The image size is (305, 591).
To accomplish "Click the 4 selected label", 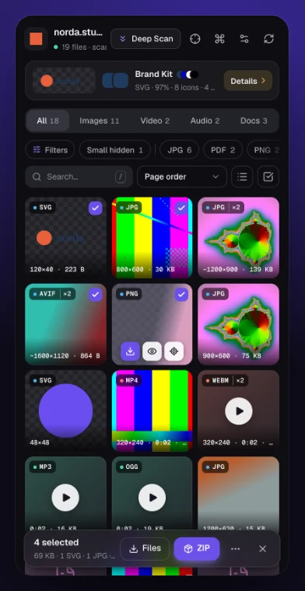I will 56,542.
